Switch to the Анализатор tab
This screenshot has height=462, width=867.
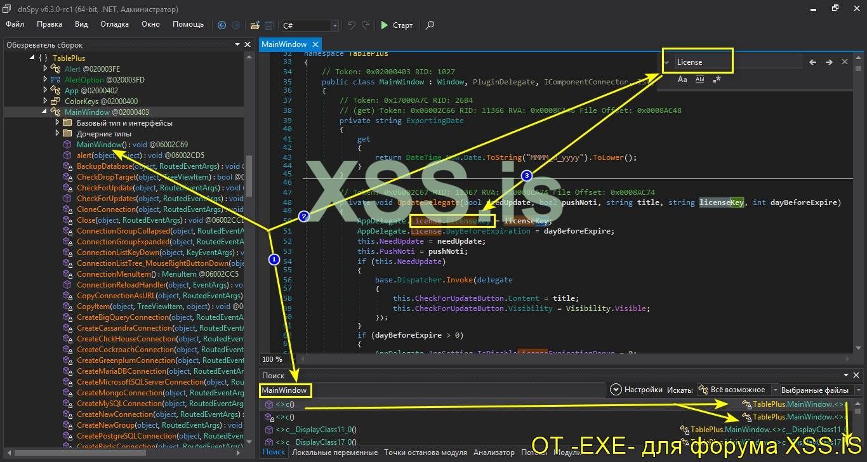pos(493,452)
